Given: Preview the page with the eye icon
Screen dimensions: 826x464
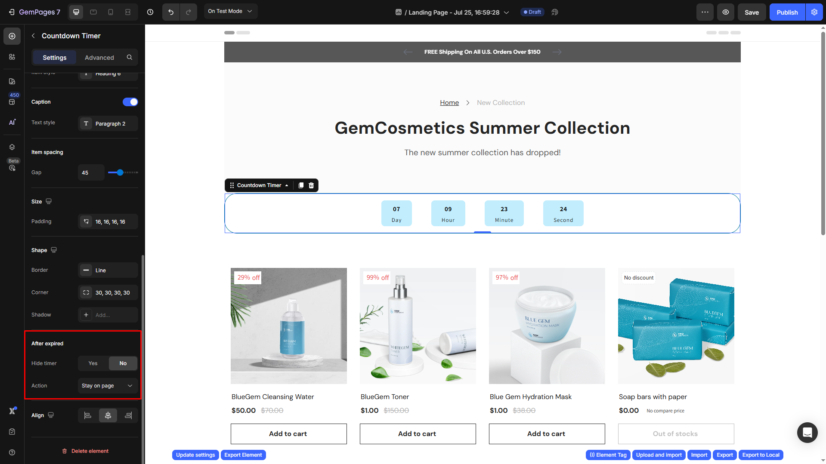Looking at the screenshot, I should tap(726, 12).
